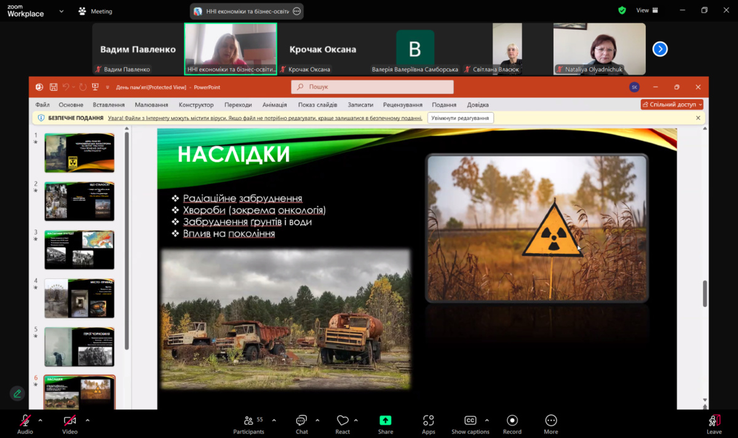The height and width of the screenshot is (438, 738).
Task: Open the Zoom Workplace dropdown chevron
Action: click(x=61, y=11)
